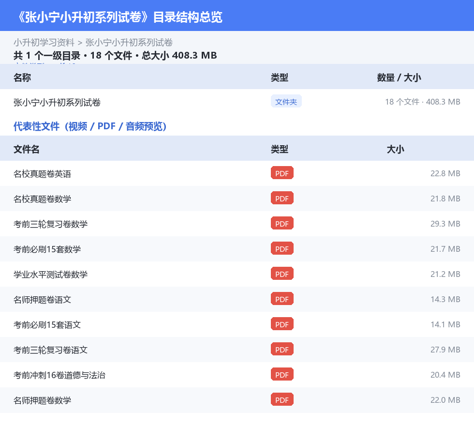Click the 大小 column header
The height and width of the screenshot is (428, 474).
pos(396,149)
